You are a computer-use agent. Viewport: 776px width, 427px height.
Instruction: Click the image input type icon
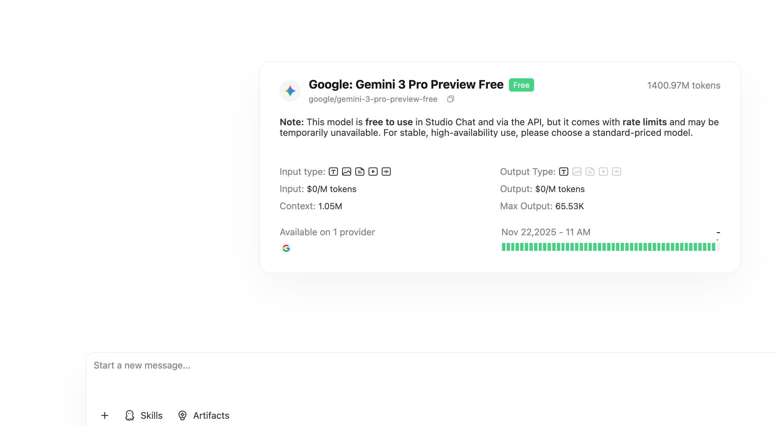[346, 172]
